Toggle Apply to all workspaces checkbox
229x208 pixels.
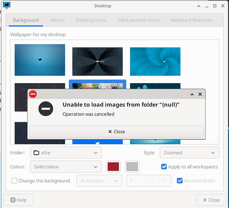[x=164, y=166]
